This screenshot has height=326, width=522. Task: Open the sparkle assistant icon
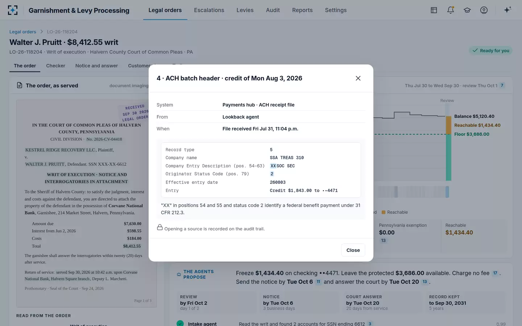tap(507, 10)
